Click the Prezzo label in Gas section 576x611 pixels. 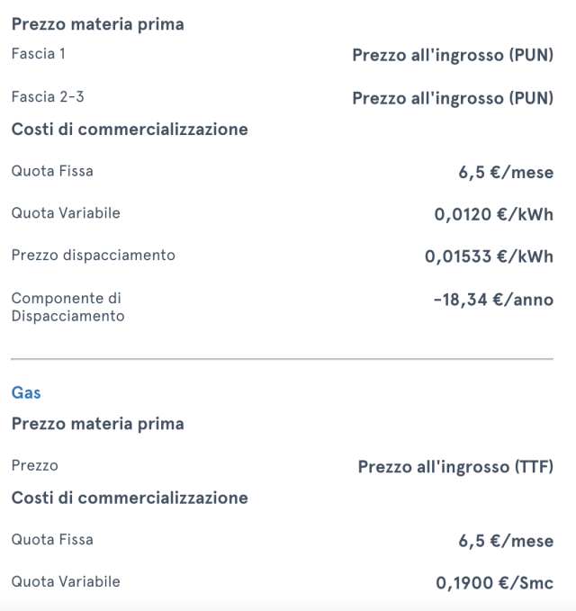35,466
